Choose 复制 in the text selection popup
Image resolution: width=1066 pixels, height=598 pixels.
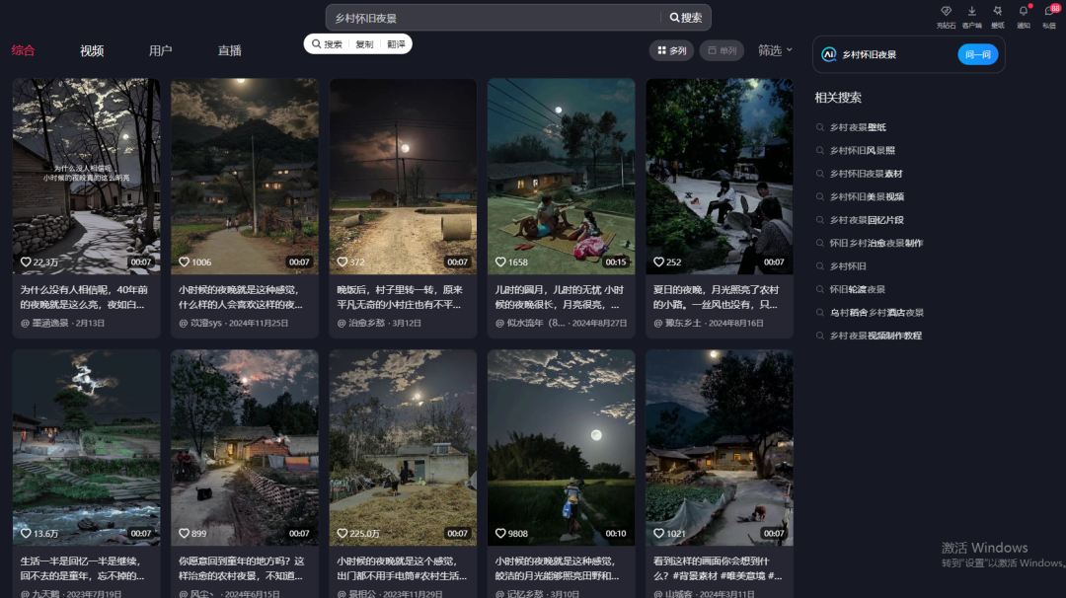364,44
